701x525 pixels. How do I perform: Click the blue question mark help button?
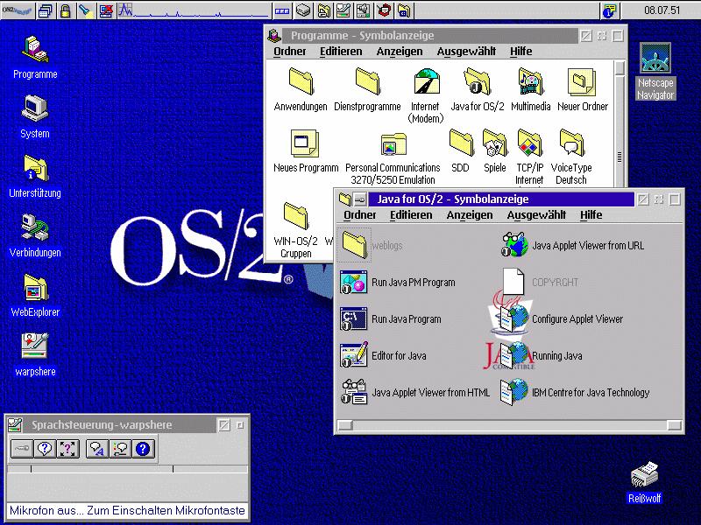click(x=143, y=449)
